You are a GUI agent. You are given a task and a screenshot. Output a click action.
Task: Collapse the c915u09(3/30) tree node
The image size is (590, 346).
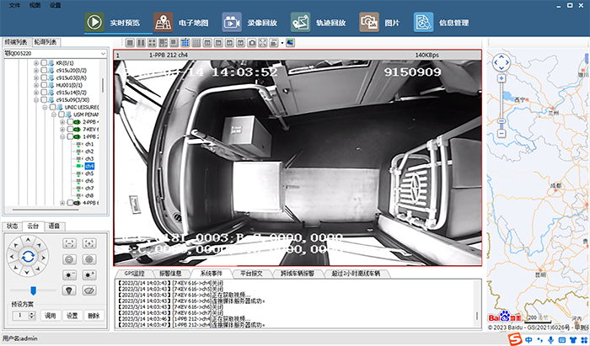coord(36,100)
